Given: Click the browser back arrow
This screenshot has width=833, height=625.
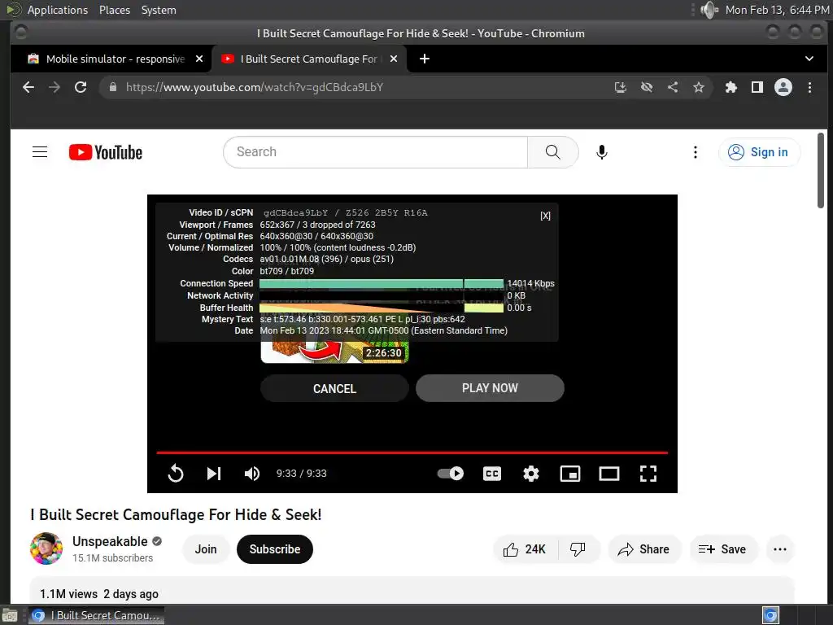Looking at the screenshot, I should tap(28, 87).
